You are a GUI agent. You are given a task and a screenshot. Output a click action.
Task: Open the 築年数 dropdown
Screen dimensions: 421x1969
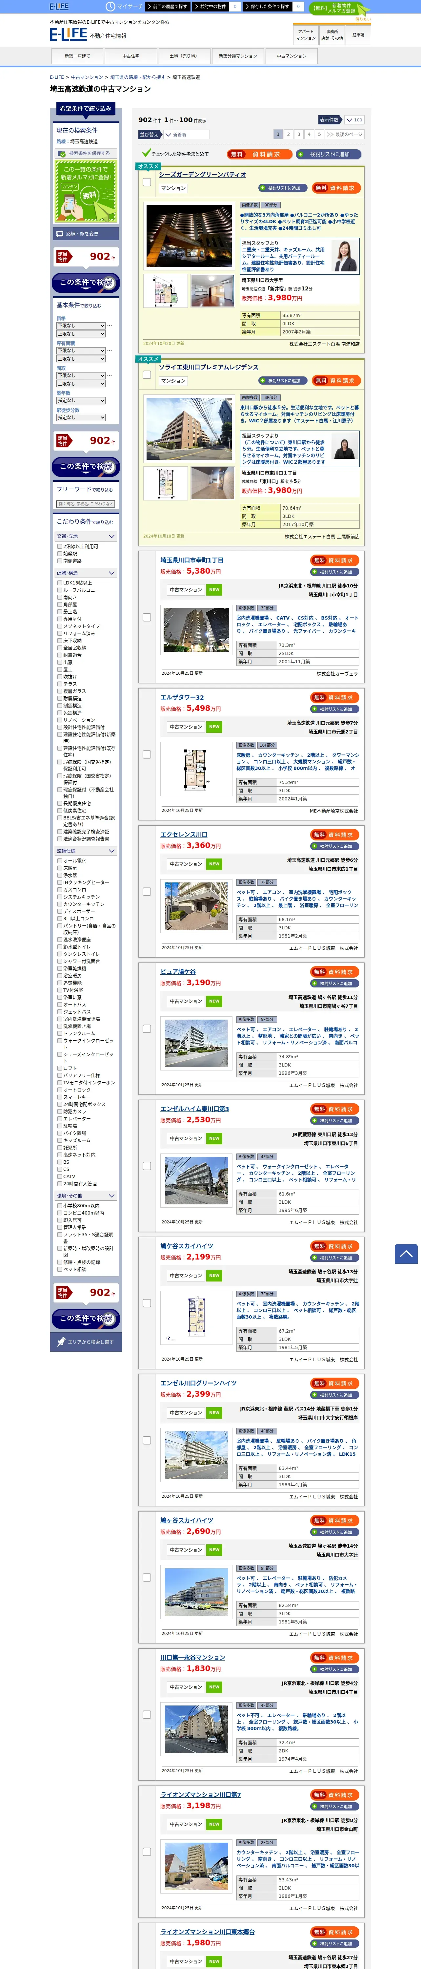click(81, 400)
